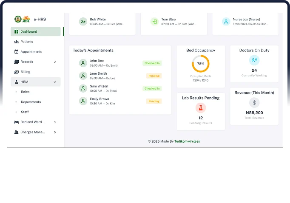Click Emily Brown's avatar icon
This screenshot has height=203, width=290.
[x=83, y=101]
